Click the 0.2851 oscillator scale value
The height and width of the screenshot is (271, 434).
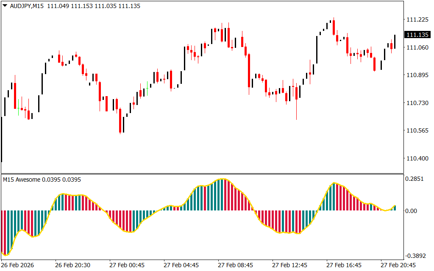(x=415, y=179)
